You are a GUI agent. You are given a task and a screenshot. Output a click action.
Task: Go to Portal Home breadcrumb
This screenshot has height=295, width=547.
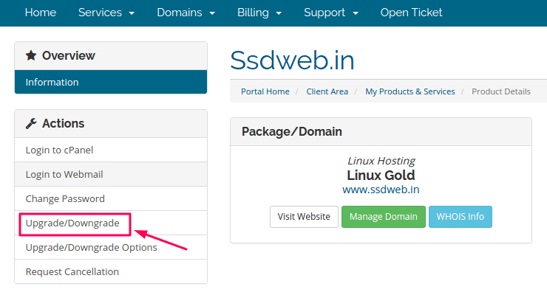265,91
